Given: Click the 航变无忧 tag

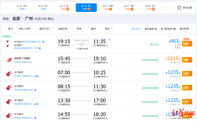Looking at the screenshot, I should (x=154, y=45).
